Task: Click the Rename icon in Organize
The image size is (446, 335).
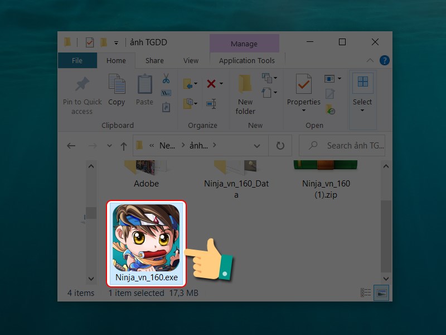Action: (x=211, y=104)
